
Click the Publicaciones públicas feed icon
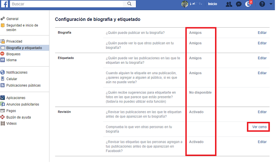pos(3,85)
